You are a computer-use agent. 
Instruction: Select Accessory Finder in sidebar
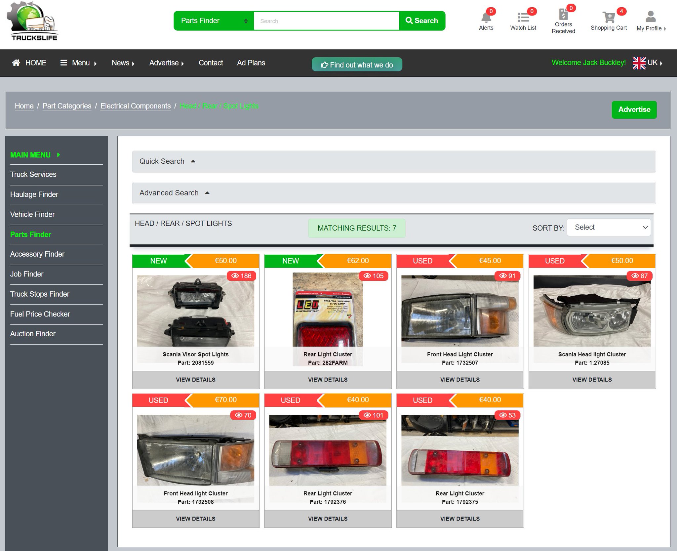(x=37, y=254)
